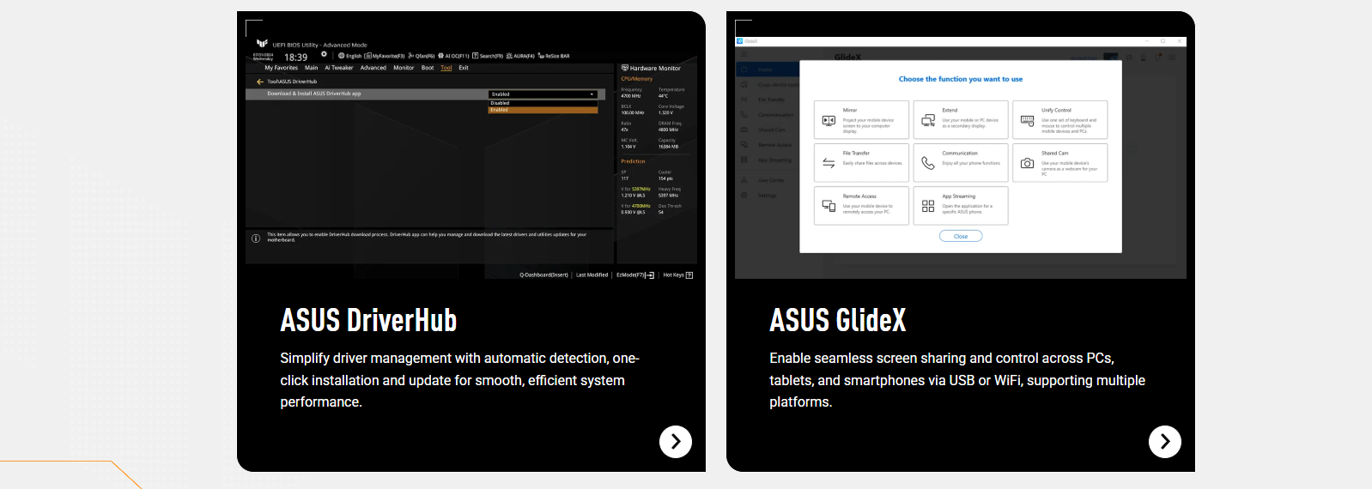Viewport: 1372px width, 489px height.
Task: Click the ASUS GlideX heading
Action: [x=838, y=321]
